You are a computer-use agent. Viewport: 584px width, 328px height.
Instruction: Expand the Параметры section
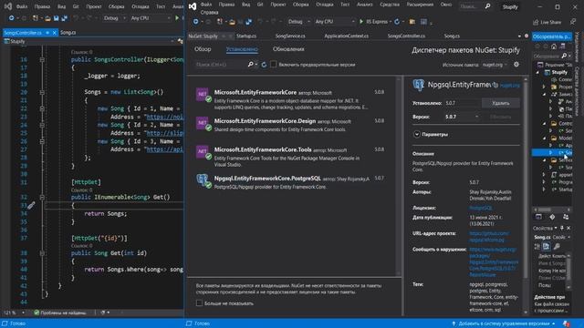417,134
